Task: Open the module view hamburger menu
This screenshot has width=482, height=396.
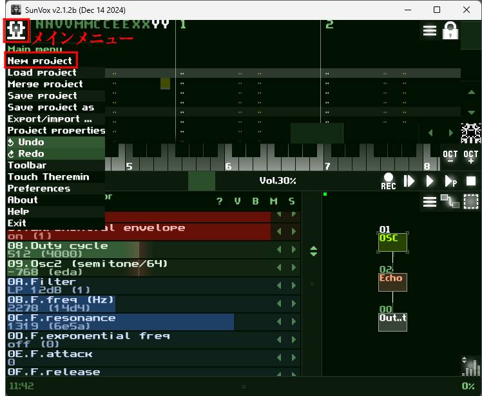Action: coord(429,202)
